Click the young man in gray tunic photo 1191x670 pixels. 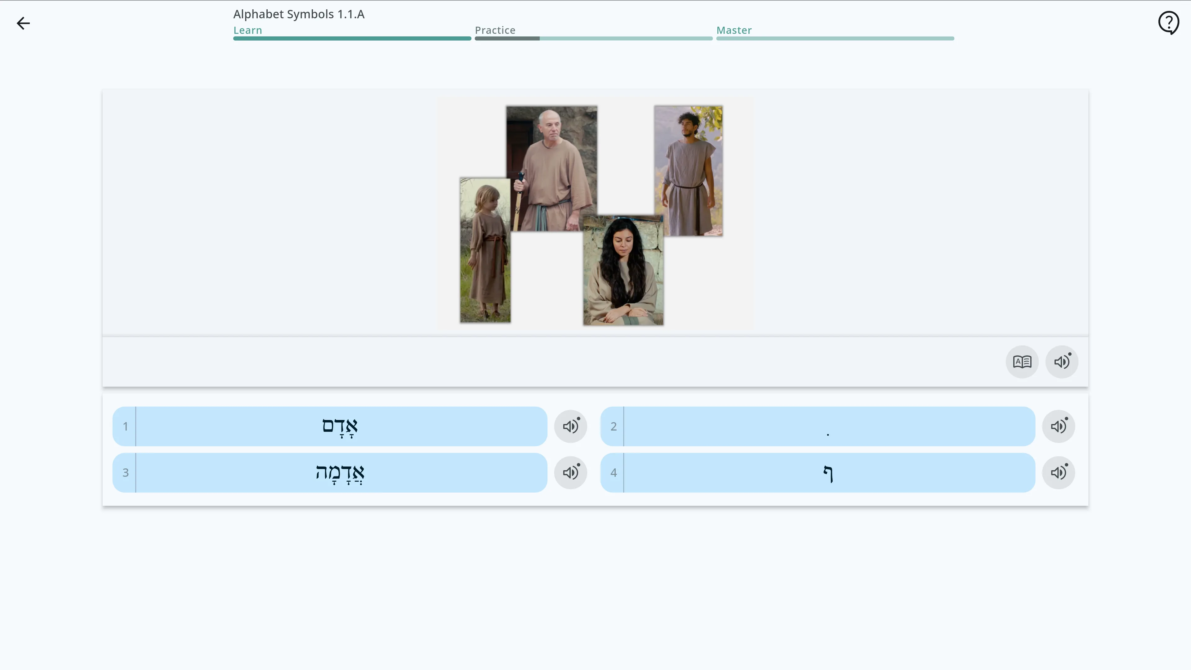pos(688,171)
